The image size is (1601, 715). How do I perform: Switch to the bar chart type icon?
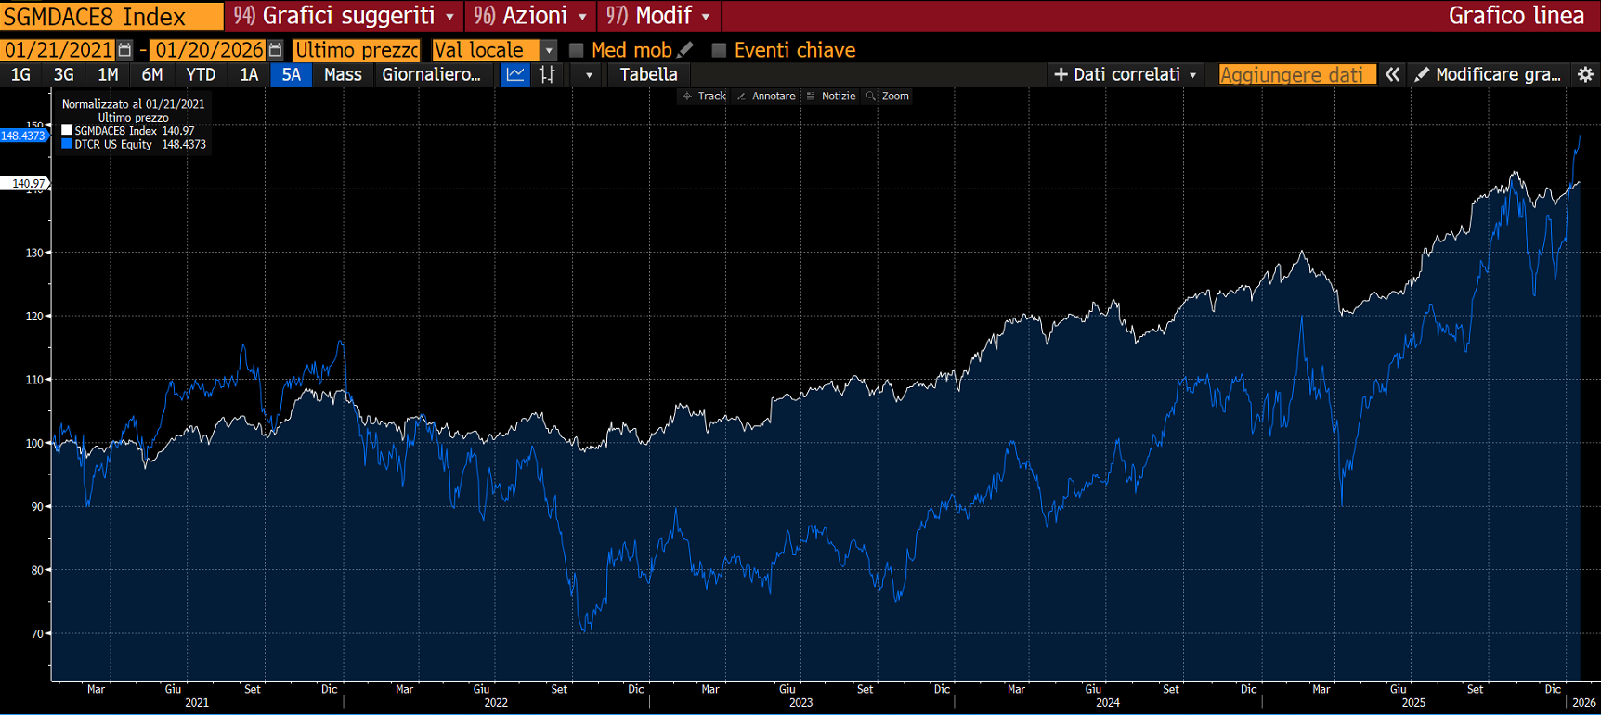[x=547, y=74]
